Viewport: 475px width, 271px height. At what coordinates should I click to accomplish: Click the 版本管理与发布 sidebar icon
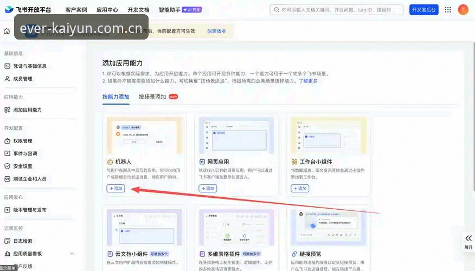(7, 210)
